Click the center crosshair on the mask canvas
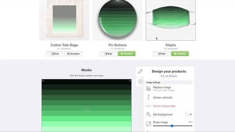This screenshot has height=132, width=235. coord(87,110)
